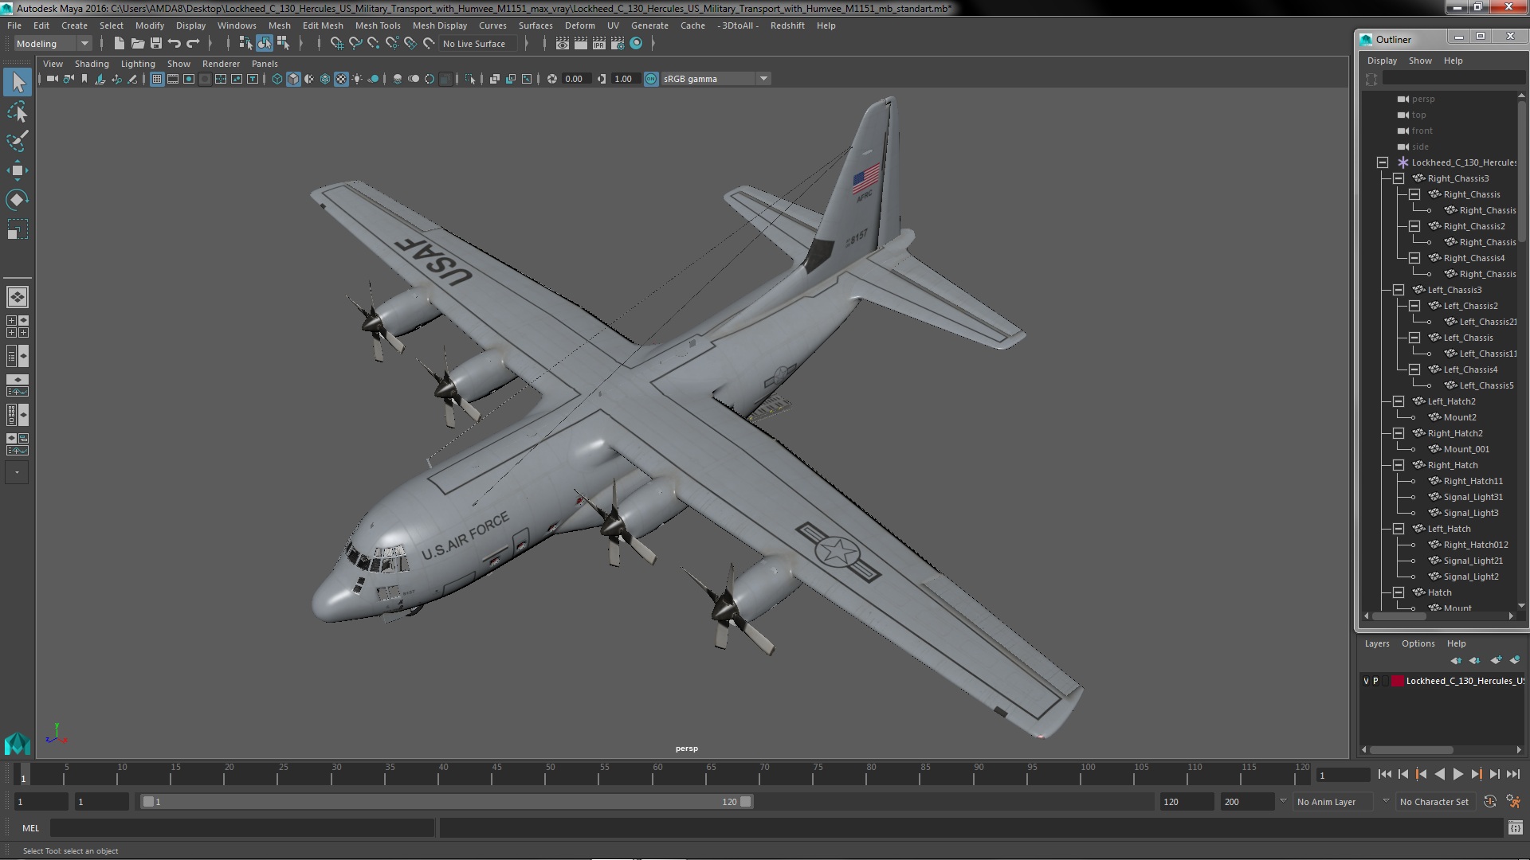Click the range slider bar handle
1530x860 pixels.
(x=446, y=802)
